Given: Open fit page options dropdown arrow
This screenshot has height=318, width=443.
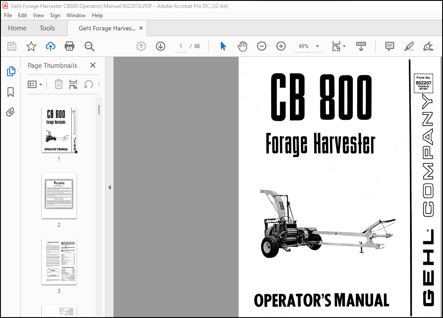Looking at the screenshot, I should click(344, 46).
